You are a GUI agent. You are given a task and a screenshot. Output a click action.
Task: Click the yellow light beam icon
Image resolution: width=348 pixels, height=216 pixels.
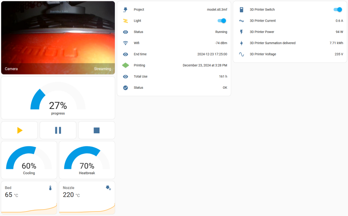click(125, 21)
